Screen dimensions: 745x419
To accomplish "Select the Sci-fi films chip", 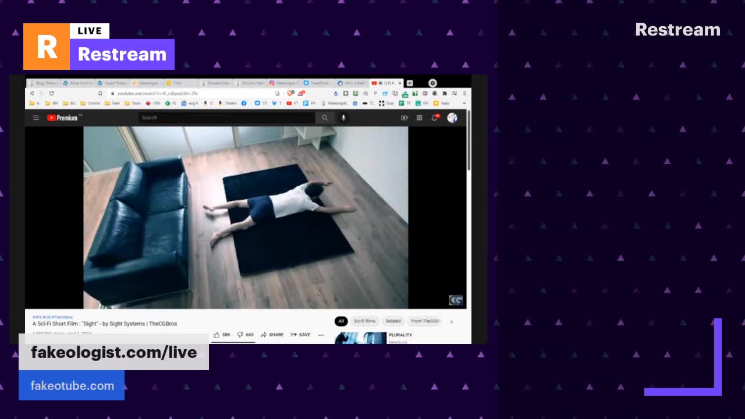I will click(x=364, y=321).
